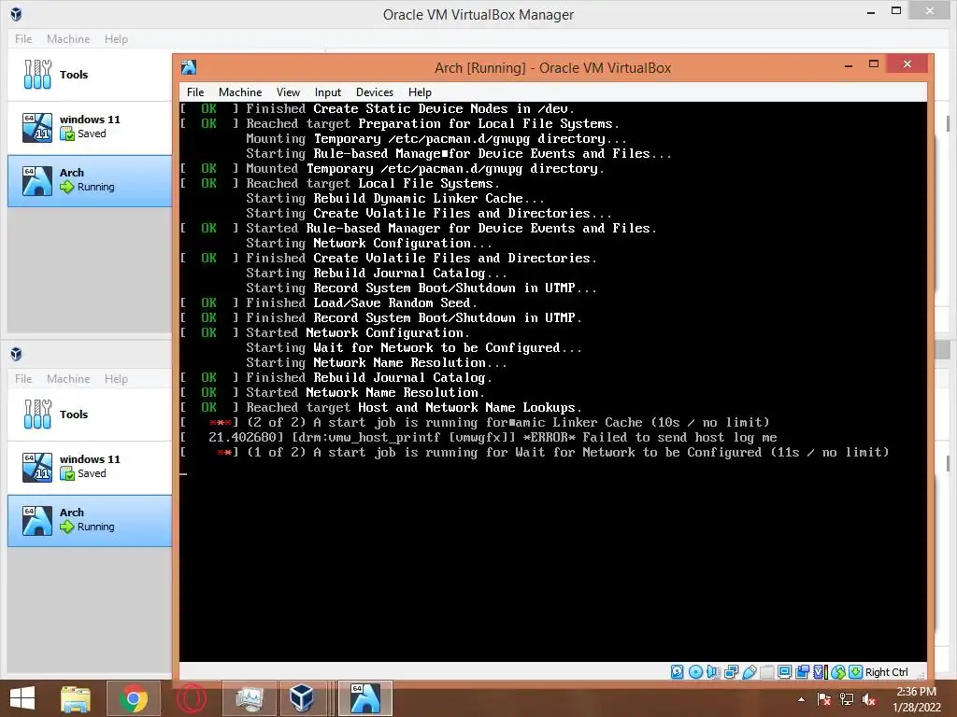The height and width of the screenshot is (717, 957).
Task: Click Arch VM window title bar icon
Action: point(189,67)
